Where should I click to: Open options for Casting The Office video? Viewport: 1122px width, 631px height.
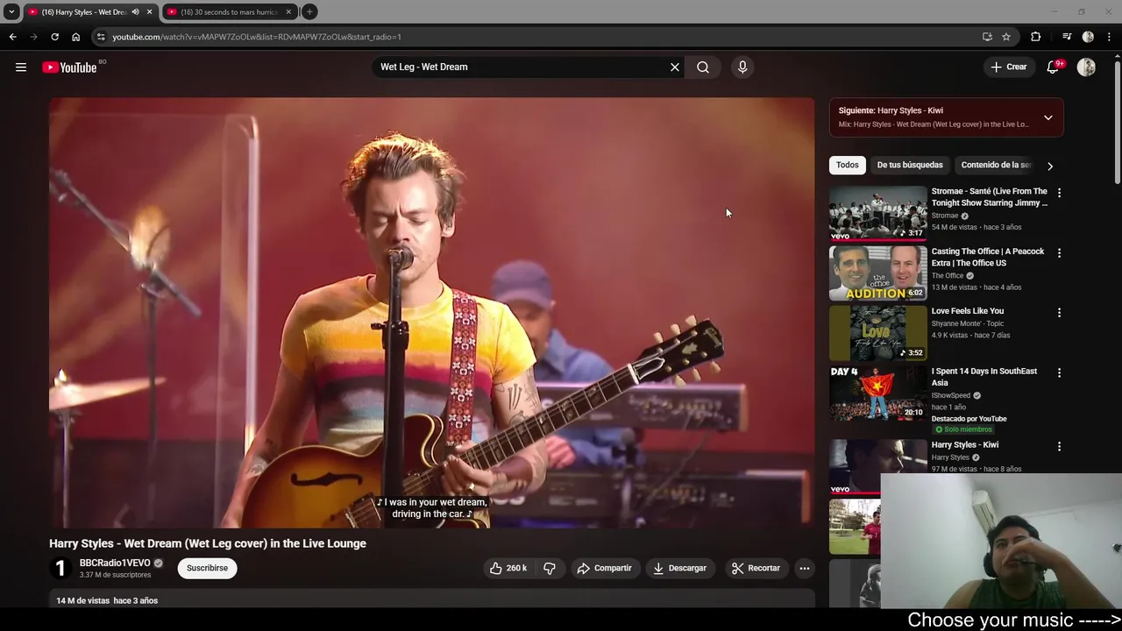[1059, 253]
